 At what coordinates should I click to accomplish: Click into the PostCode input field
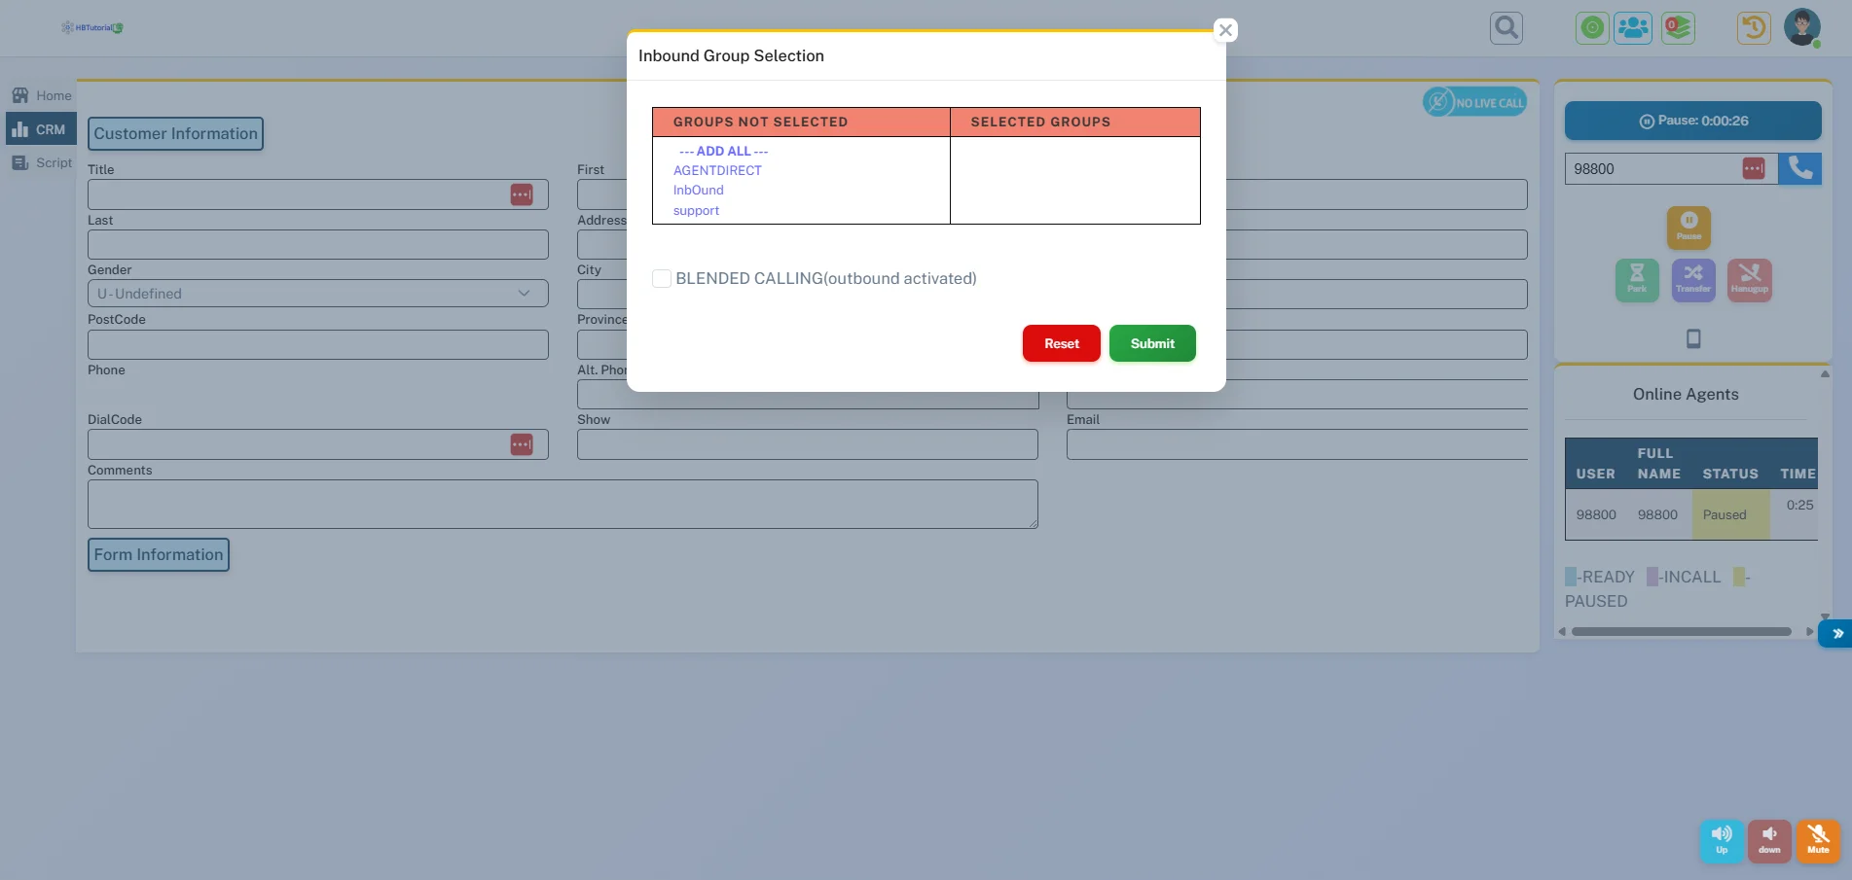point(317,344)
